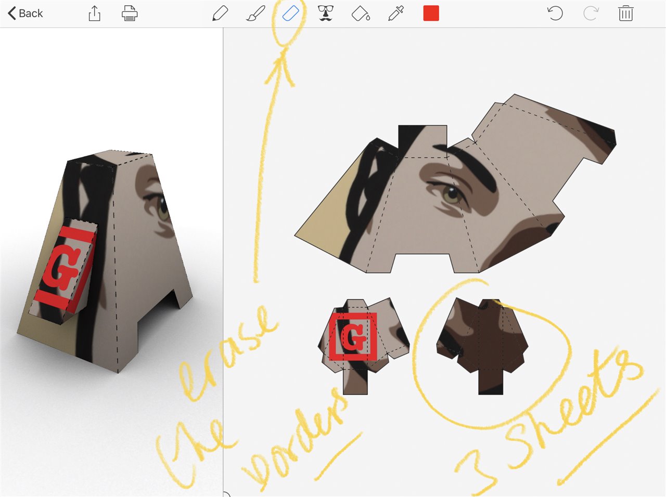Select the Eyedropper color picker tool
This screenshot has height=497, width=666.
(396, 14)
